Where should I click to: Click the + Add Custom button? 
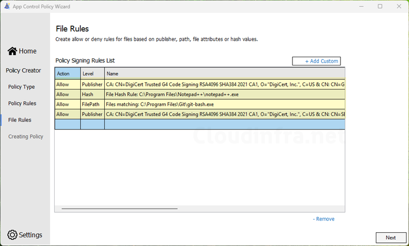pos(316,61)
